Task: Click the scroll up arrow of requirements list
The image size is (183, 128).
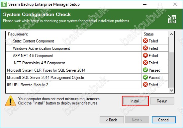Action: (x=171, y=34)
